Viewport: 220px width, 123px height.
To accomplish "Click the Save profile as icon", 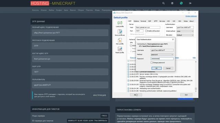I will tap(120, 31).
